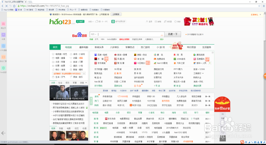
Task: Click the hao123 logo
Action: (62, 22)
